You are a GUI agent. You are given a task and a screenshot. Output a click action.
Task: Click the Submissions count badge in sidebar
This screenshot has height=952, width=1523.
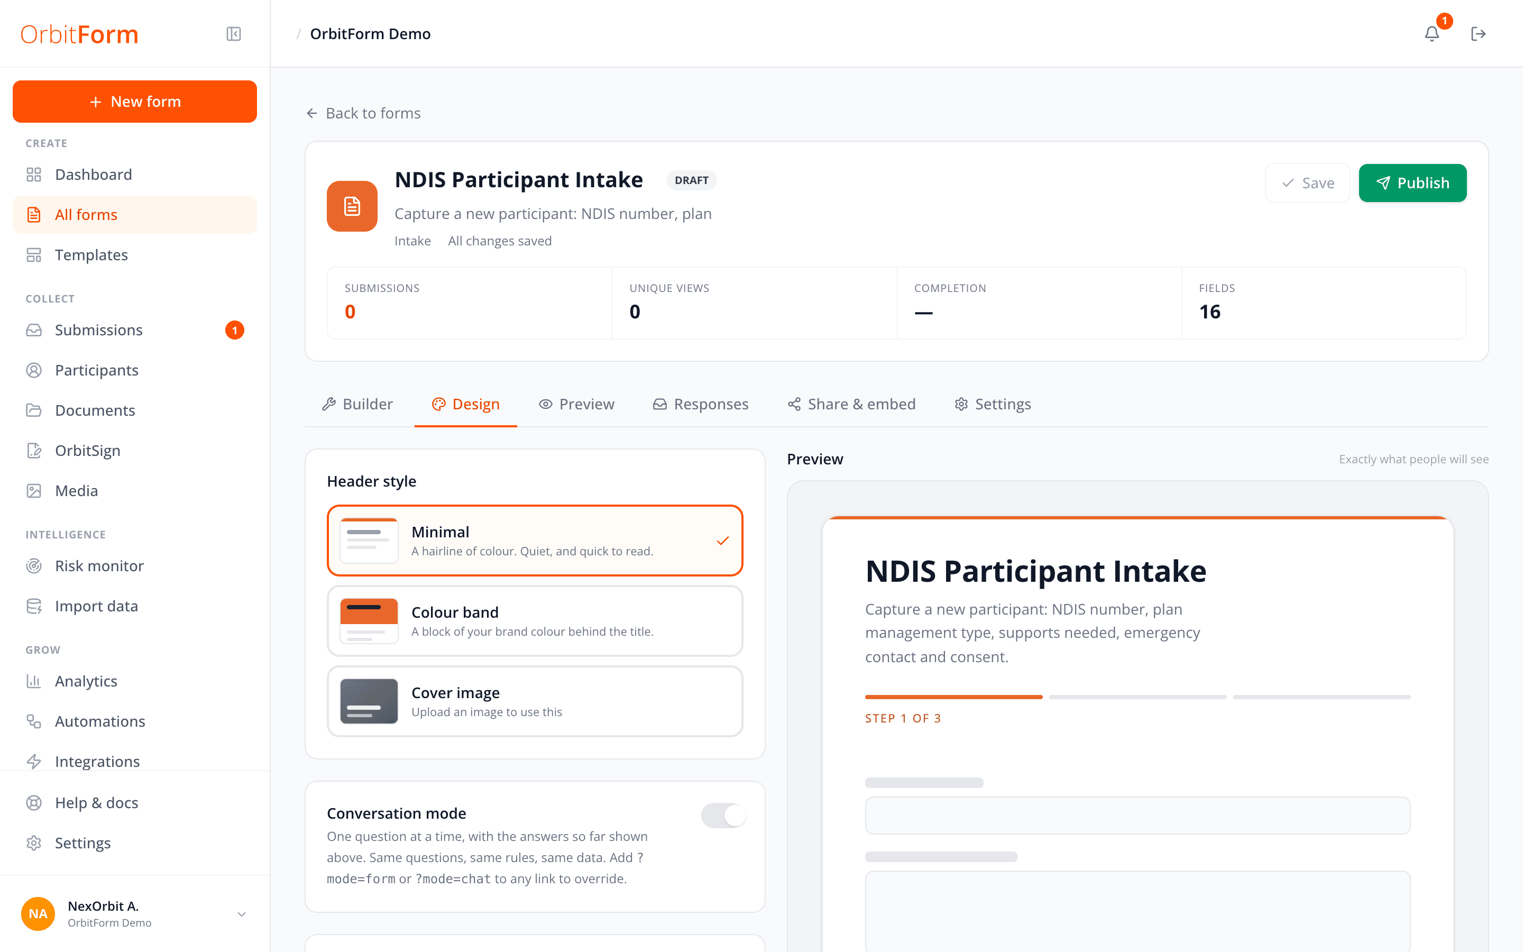(235, 330)
